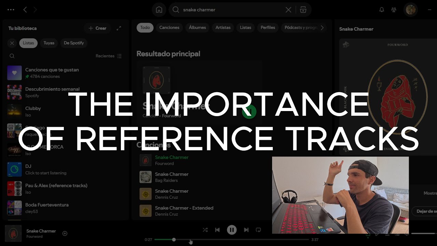Expand the library with the arrows icon

click(x=119, y=28)
